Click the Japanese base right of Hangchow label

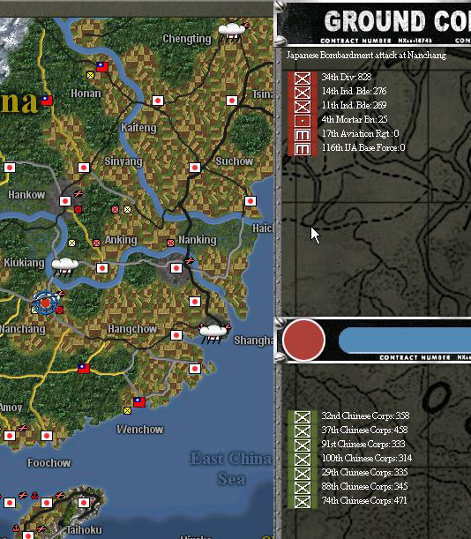[x=176, y=335]
